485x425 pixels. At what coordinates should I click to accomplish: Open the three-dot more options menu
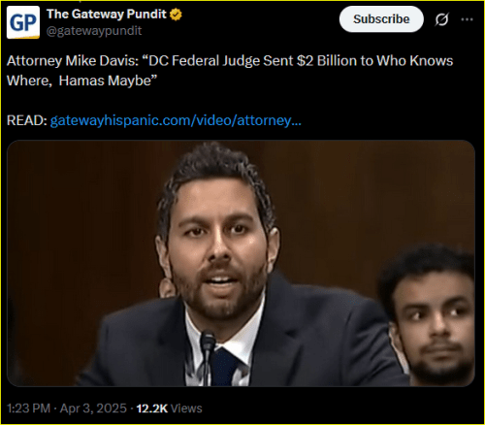tap(467, 19)
